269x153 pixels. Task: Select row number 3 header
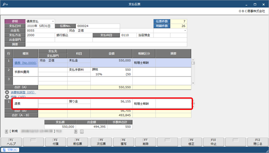point(8,81)
